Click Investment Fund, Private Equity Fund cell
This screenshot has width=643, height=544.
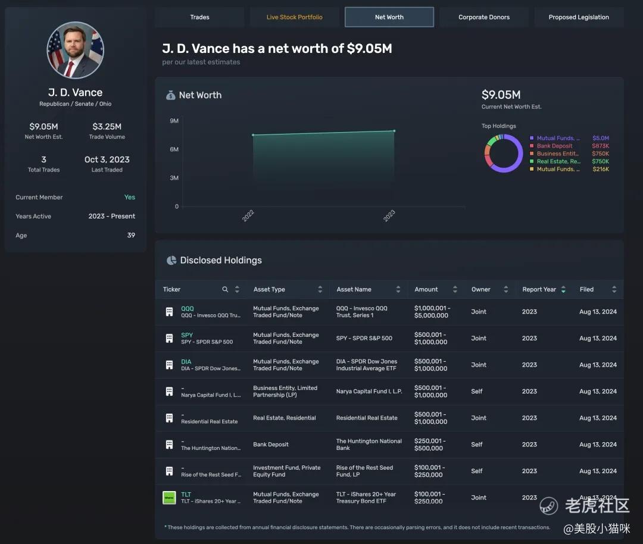coord(286,471)
